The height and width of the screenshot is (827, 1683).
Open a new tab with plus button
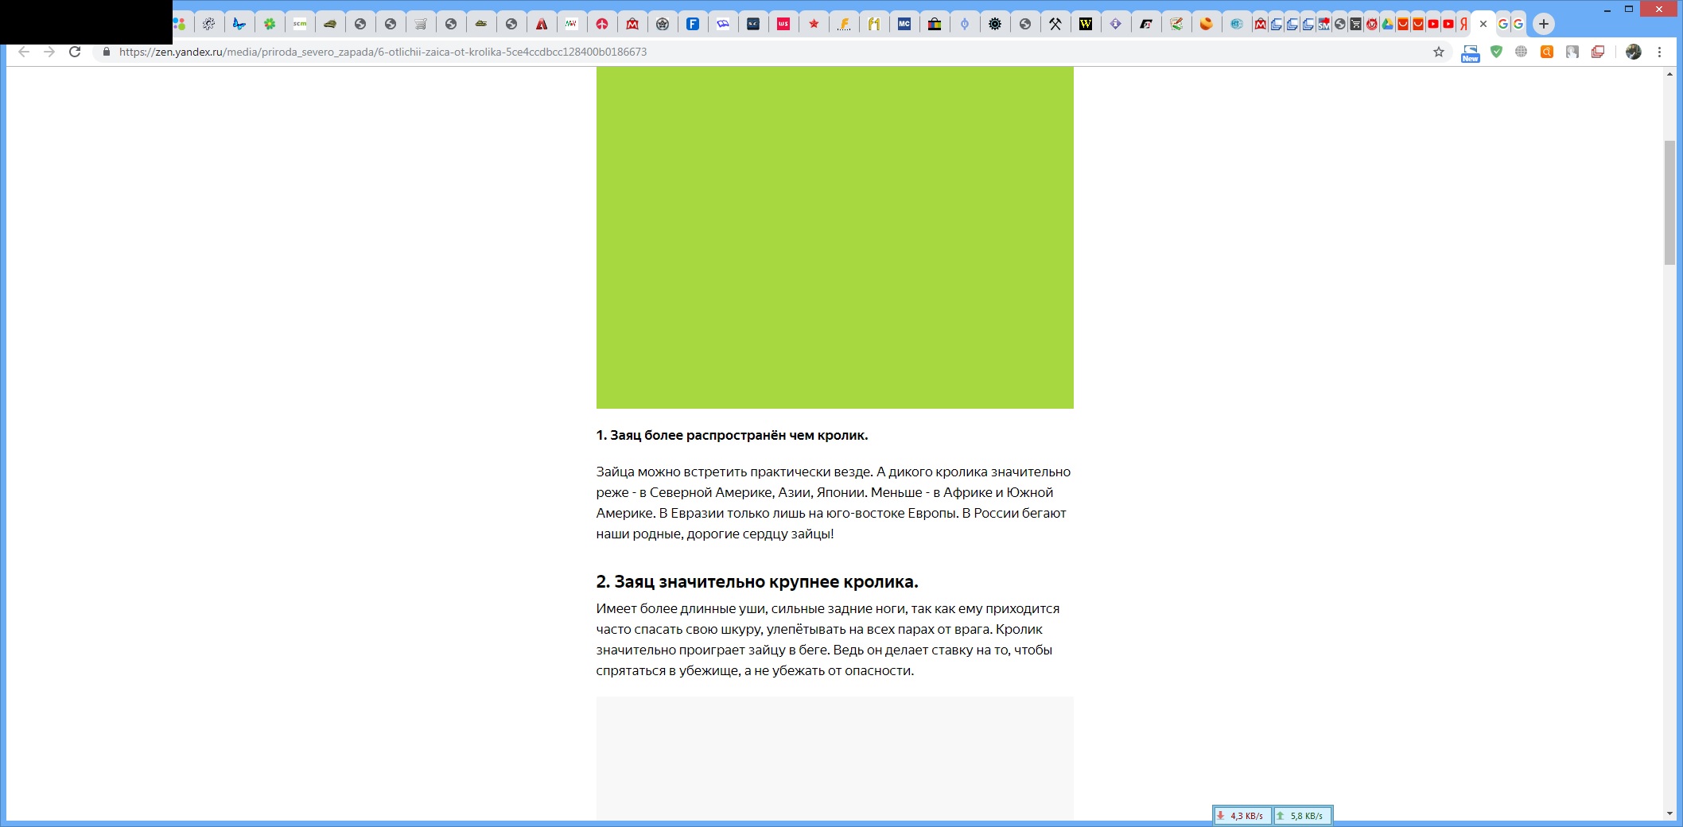click(1544, 24)
